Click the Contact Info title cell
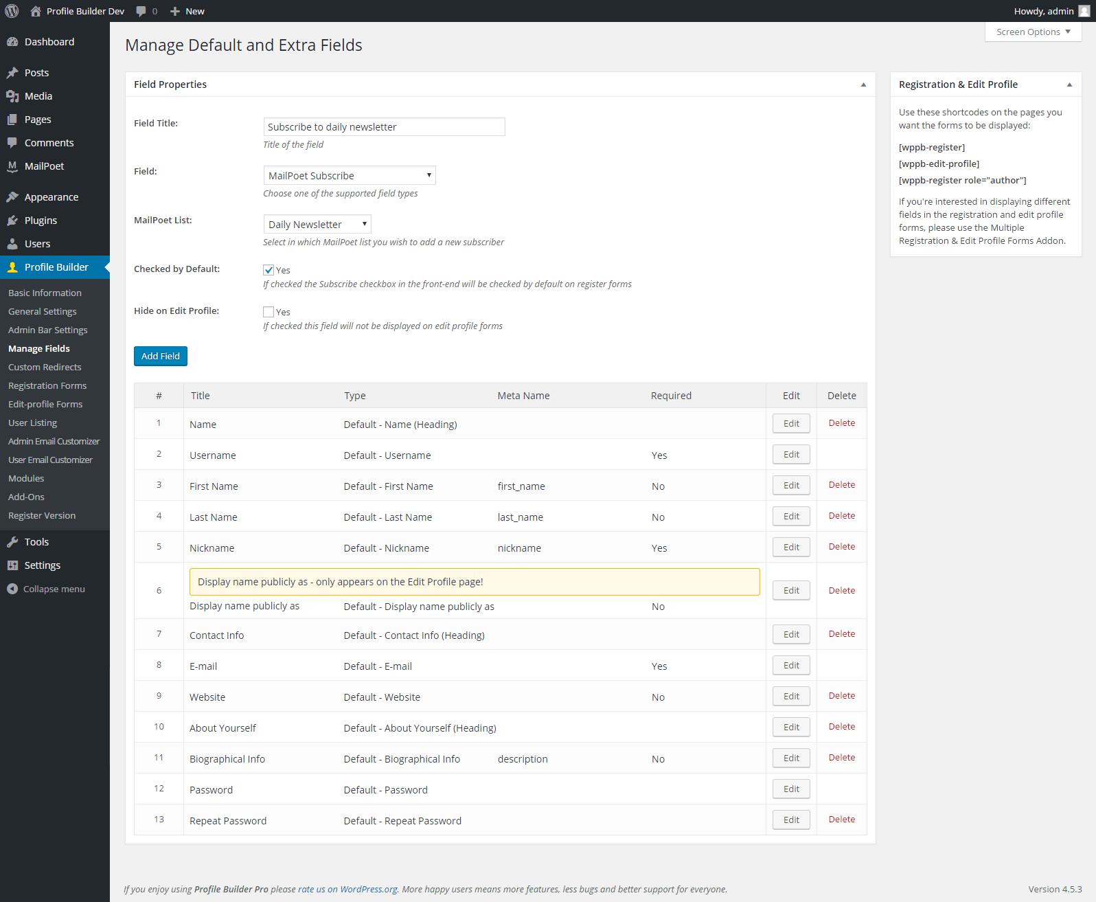 (217, 635)
